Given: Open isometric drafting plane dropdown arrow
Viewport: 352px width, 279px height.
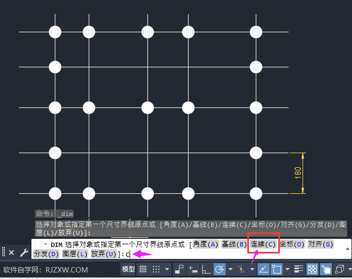Looking at the screenshot, I should [x=252, y=269].
